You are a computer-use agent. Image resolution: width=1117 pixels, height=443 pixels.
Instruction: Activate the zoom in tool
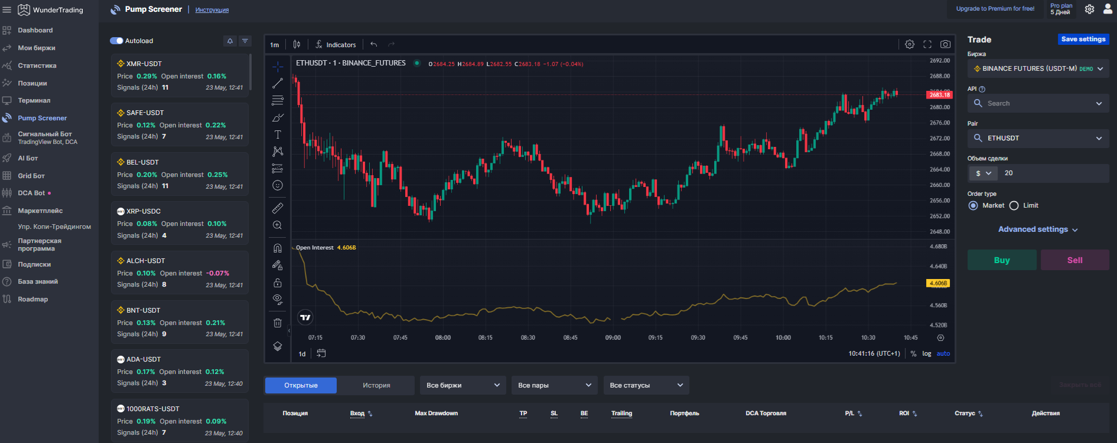(278, 225)
